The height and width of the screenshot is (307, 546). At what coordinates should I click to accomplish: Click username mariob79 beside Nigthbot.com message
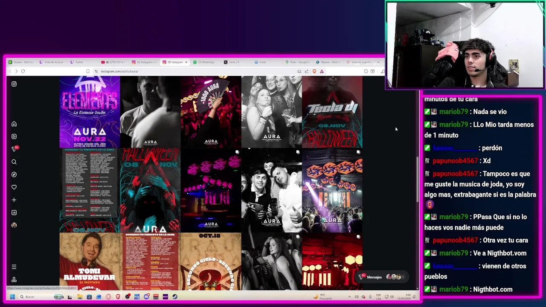(455, 289)
